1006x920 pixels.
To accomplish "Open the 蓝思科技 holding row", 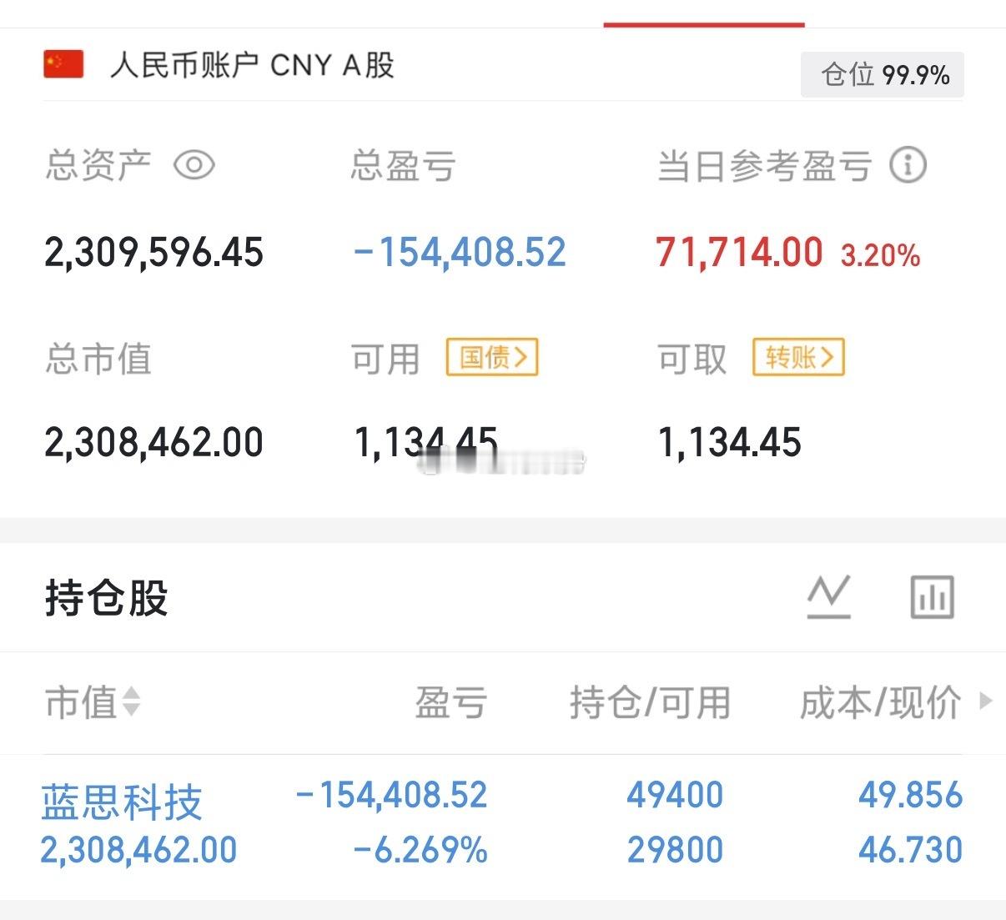I will tap(503, 823).
